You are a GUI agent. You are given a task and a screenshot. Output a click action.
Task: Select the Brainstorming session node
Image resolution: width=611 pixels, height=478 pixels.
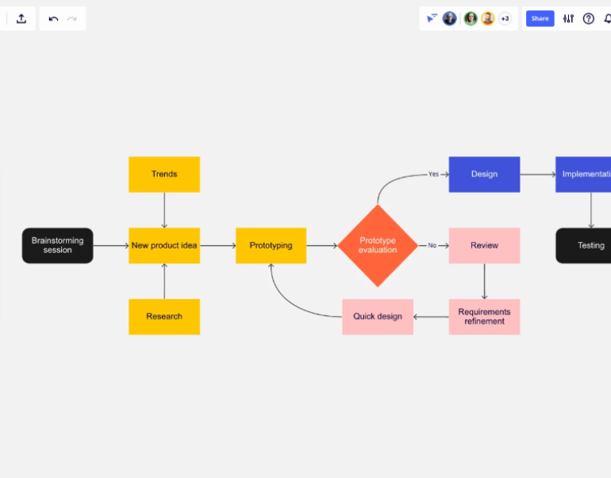(58, 245)
